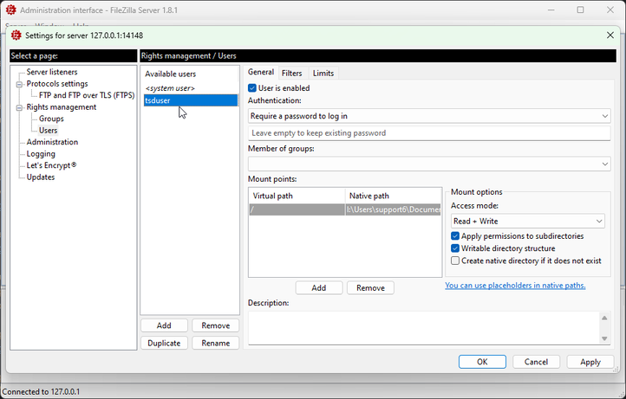Open the Access mode Read + Write dropdown
Viewport: 626px width, 399px height.
pos(528,222)
